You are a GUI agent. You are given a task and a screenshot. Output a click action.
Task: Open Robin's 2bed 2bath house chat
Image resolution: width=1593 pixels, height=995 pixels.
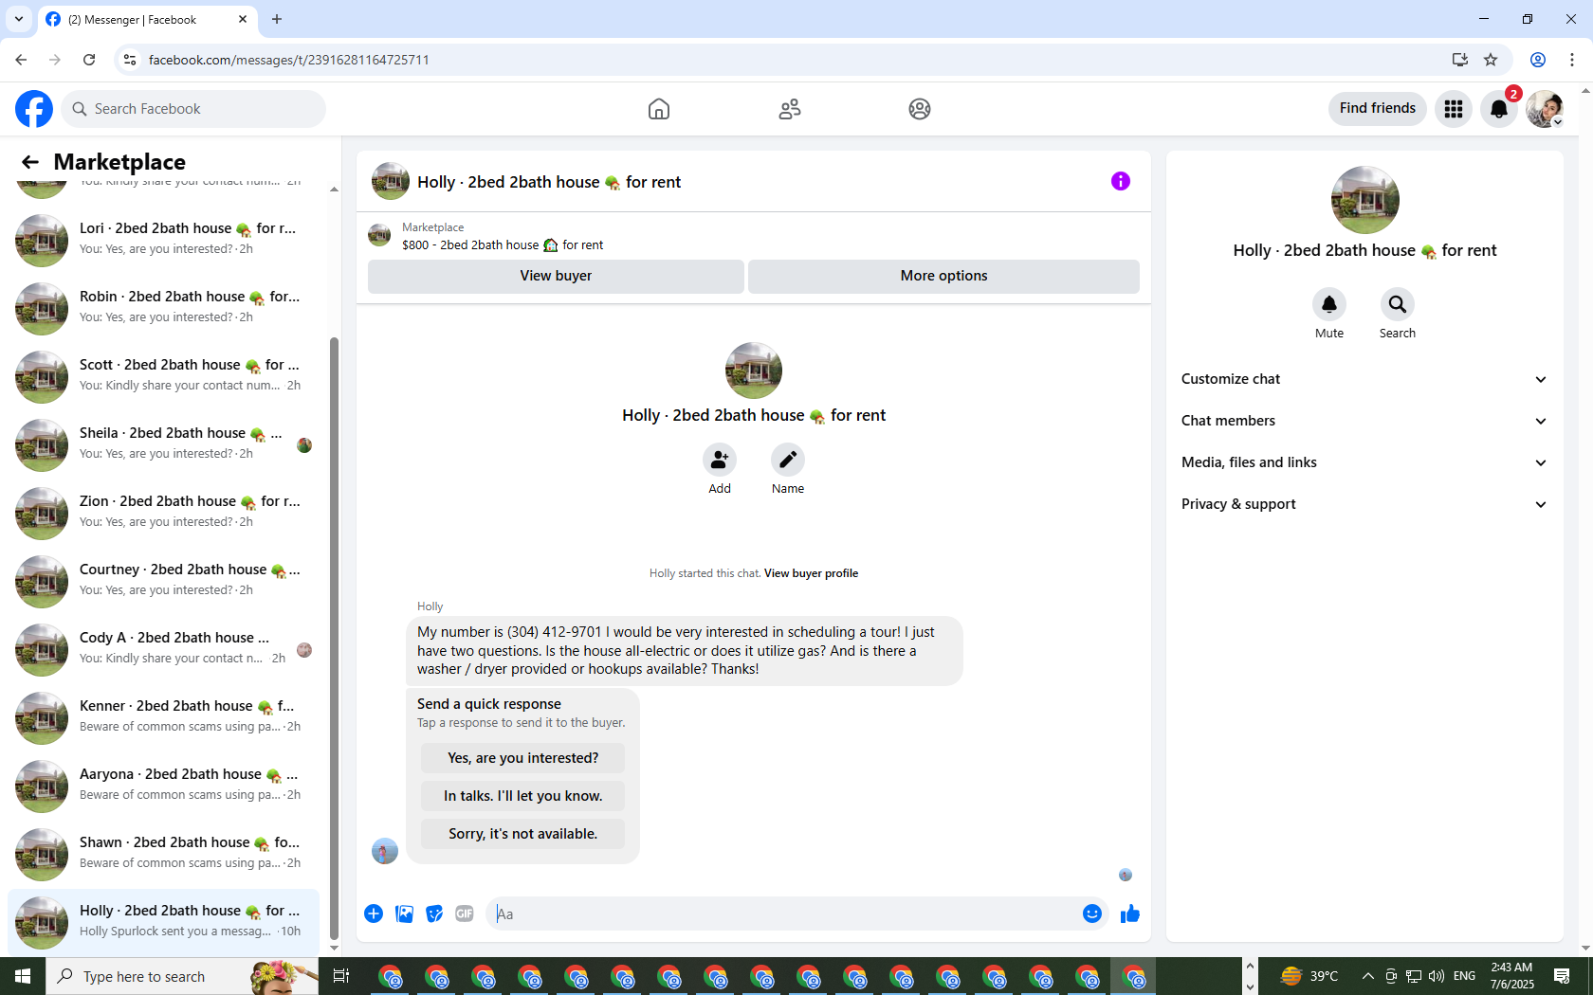point(163,307)
